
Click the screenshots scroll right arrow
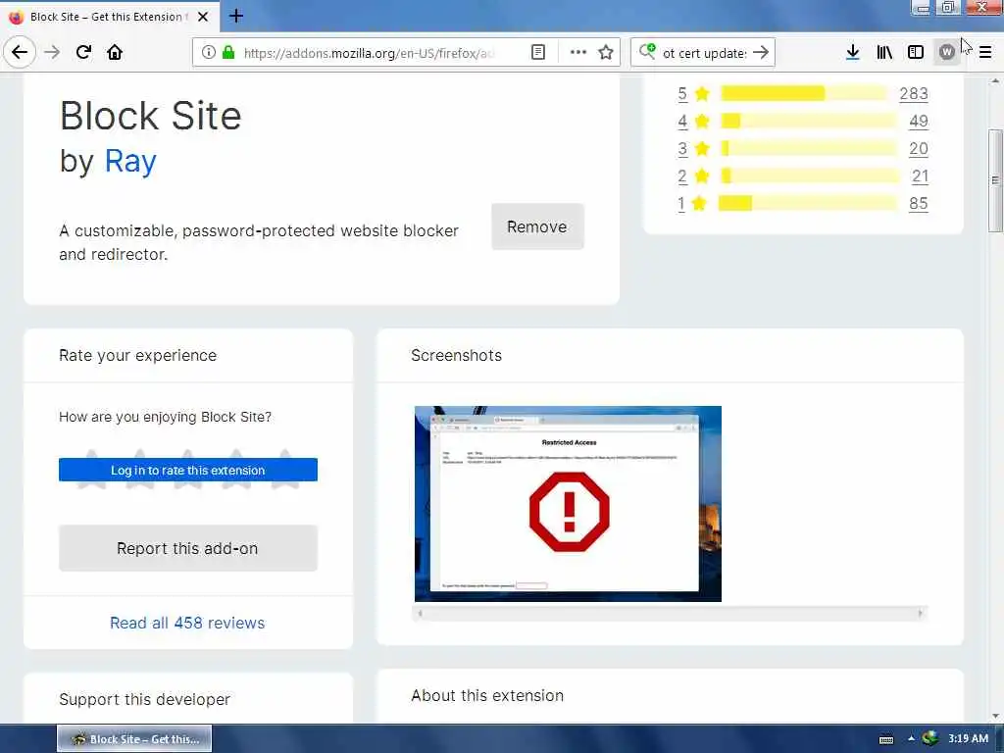[x=920, y=614]
